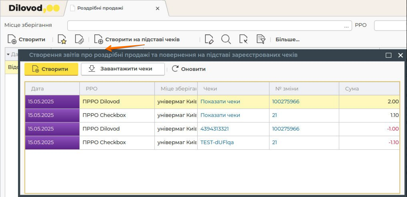Click the magnifier search icon
The height and width of the screenshot is (197, 407).
226,39
